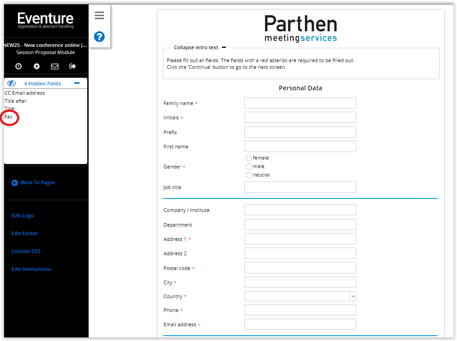
Task: Open the hamburger menu icon
Action: coord(99,16)
